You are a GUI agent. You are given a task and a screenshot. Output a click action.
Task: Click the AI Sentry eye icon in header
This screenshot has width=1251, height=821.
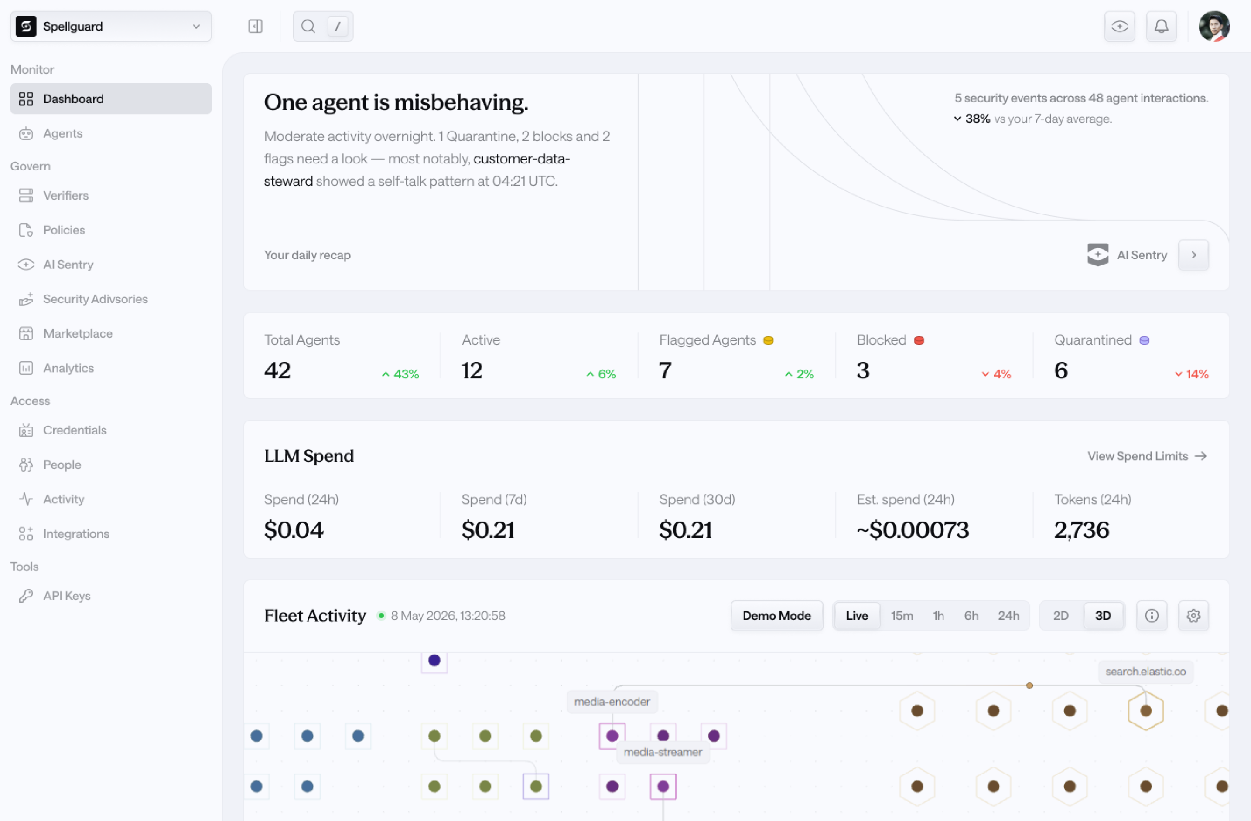tap(1120, 26)
